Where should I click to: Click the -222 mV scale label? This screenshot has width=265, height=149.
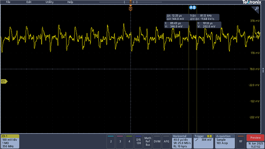click(x=255, y=117)
